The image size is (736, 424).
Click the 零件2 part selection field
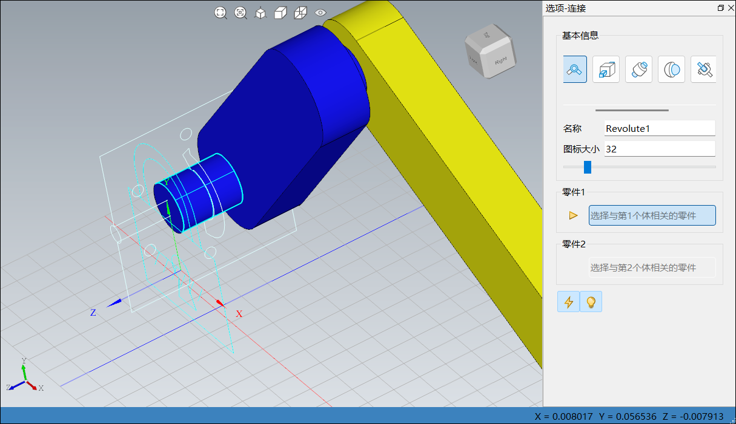(x=652, y=267)
